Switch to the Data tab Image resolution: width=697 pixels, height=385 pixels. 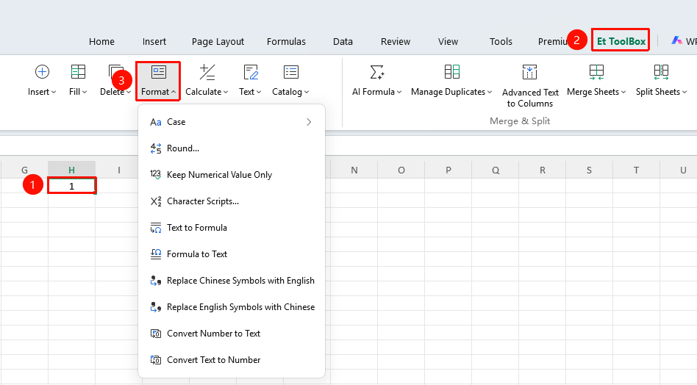pos(343,42)
